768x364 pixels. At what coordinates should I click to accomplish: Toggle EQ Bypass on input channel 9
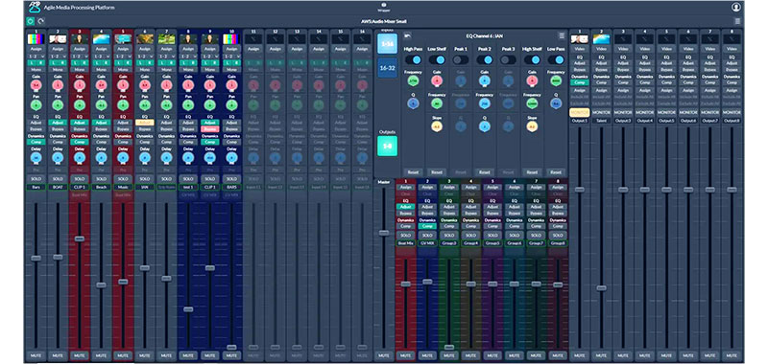[x=209, y=129]
